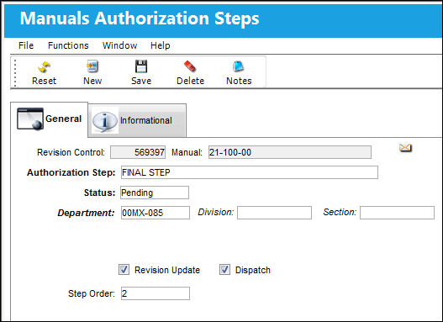Click the Status field showing Pending
Image resolution: width=443 pixels, height=322 pixels.
155,193
